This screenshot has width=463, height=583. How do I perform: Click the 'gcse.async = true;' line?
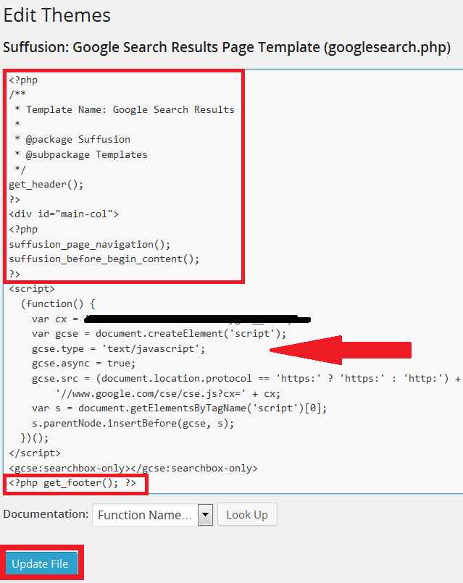click(83, 364)
